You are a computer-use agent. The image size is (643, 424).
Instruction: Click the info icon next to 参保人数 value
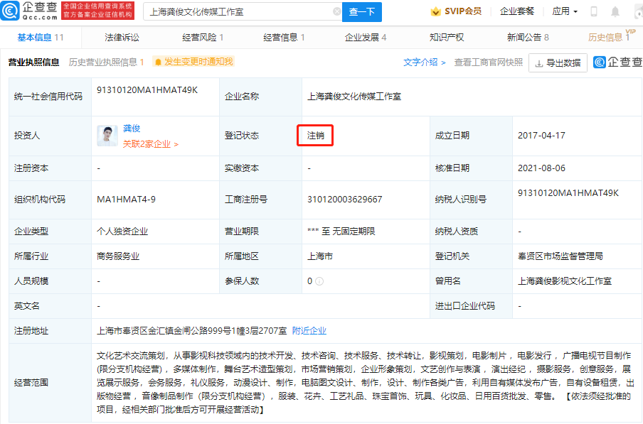click(319, 281)
